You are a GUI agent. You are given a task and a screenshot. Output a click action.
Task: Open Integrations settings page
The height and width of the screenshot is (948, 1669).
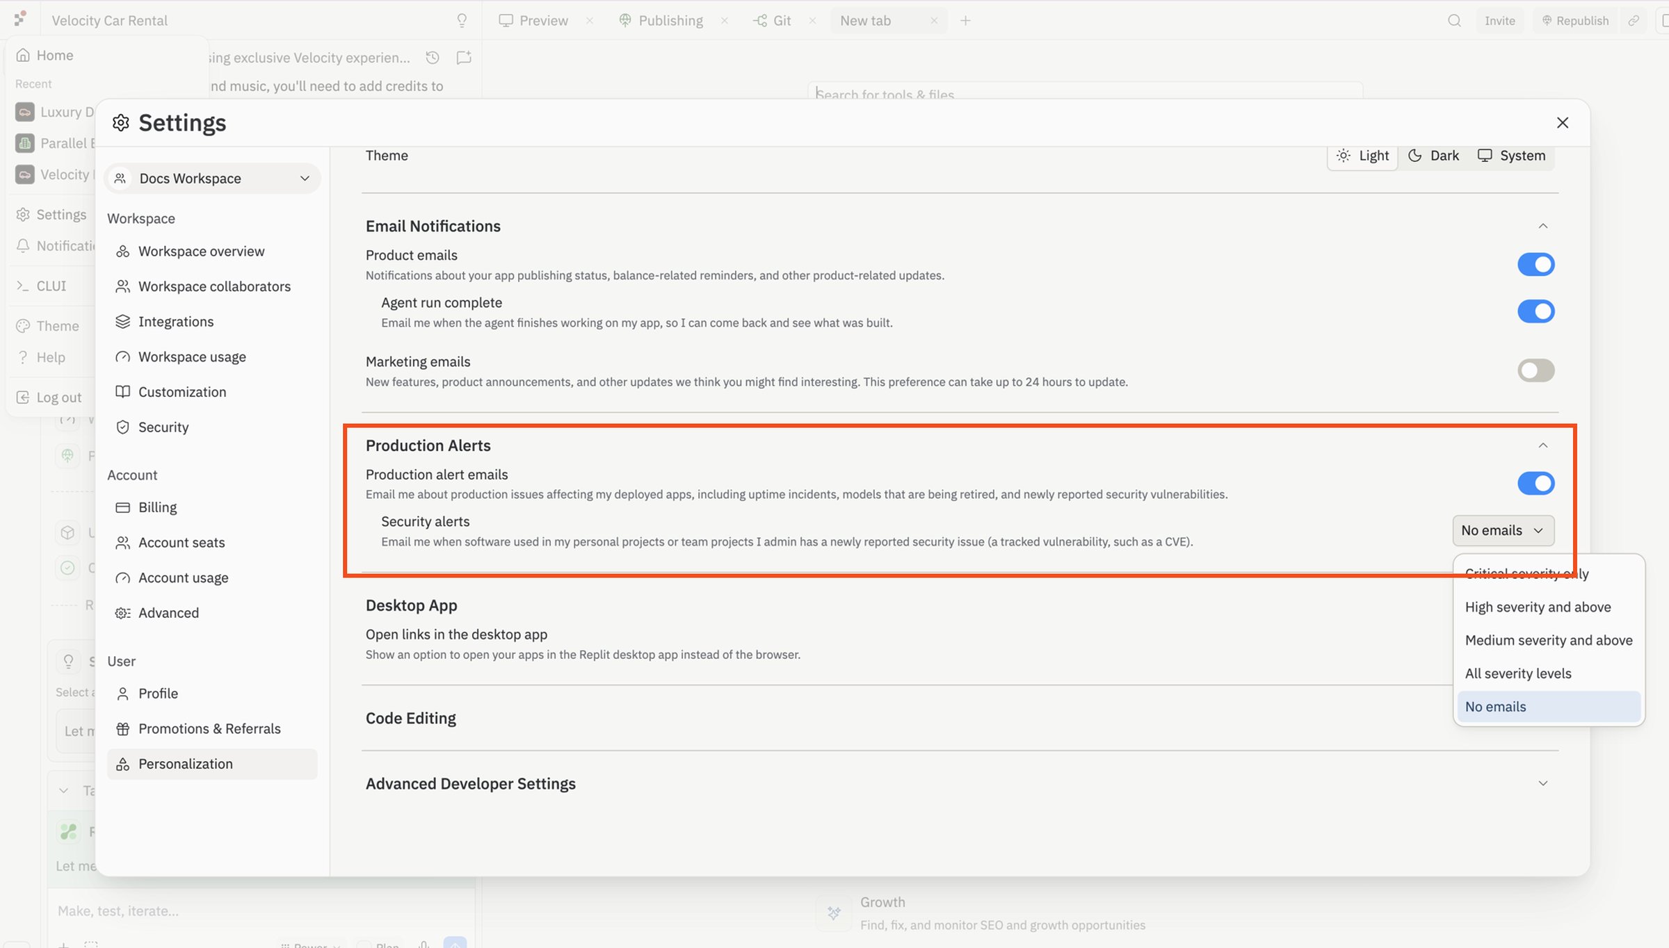[176, 322]
